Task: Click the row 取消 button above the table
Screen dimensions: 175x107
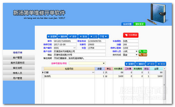Action: coord(161,64)
